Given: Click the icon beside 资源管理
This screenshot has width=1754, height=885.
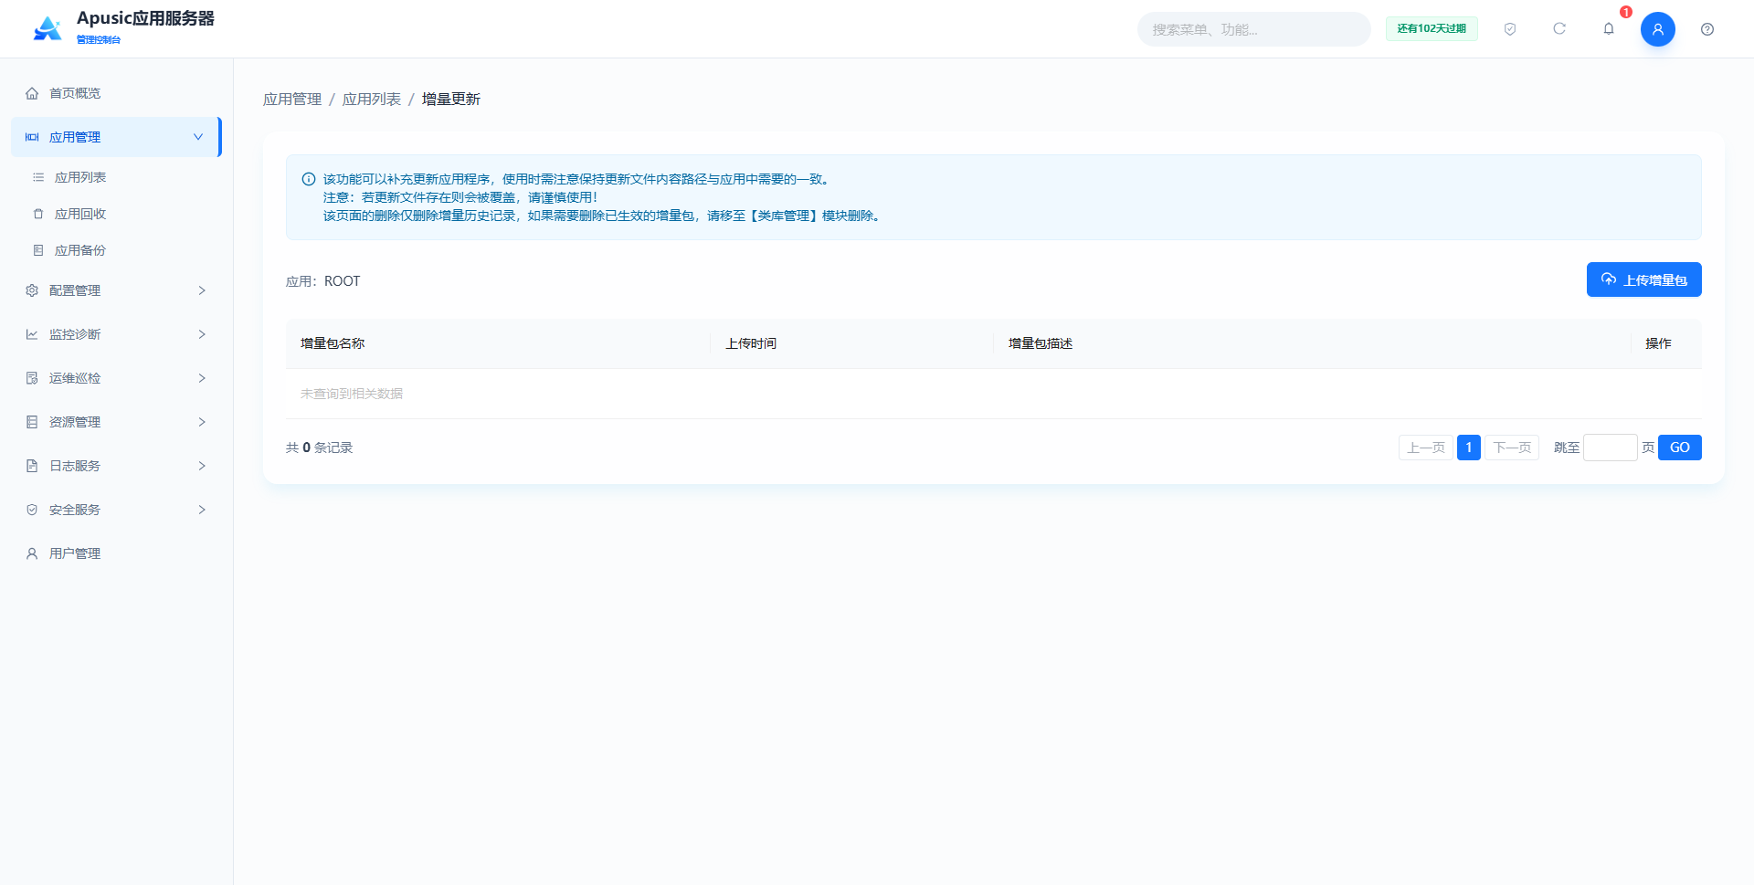Looking at the screenshot, I should pos(32,422).
